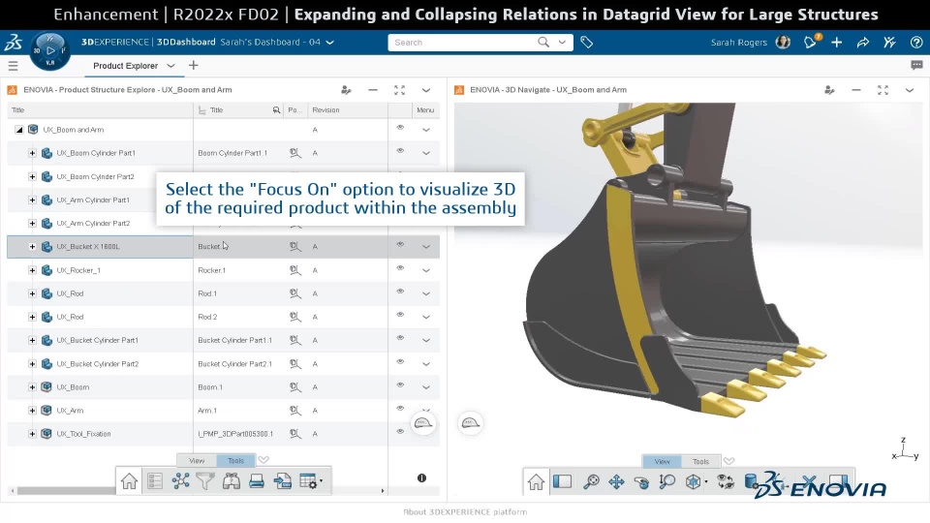
Task: Select View tab in Product Structure toolbar
Action: click(197, 460)
